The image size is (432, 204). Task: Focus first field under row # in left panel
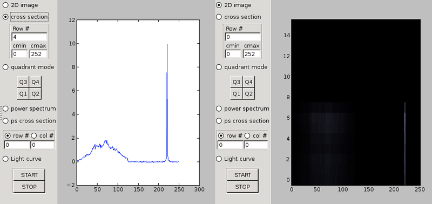[17, 145]
